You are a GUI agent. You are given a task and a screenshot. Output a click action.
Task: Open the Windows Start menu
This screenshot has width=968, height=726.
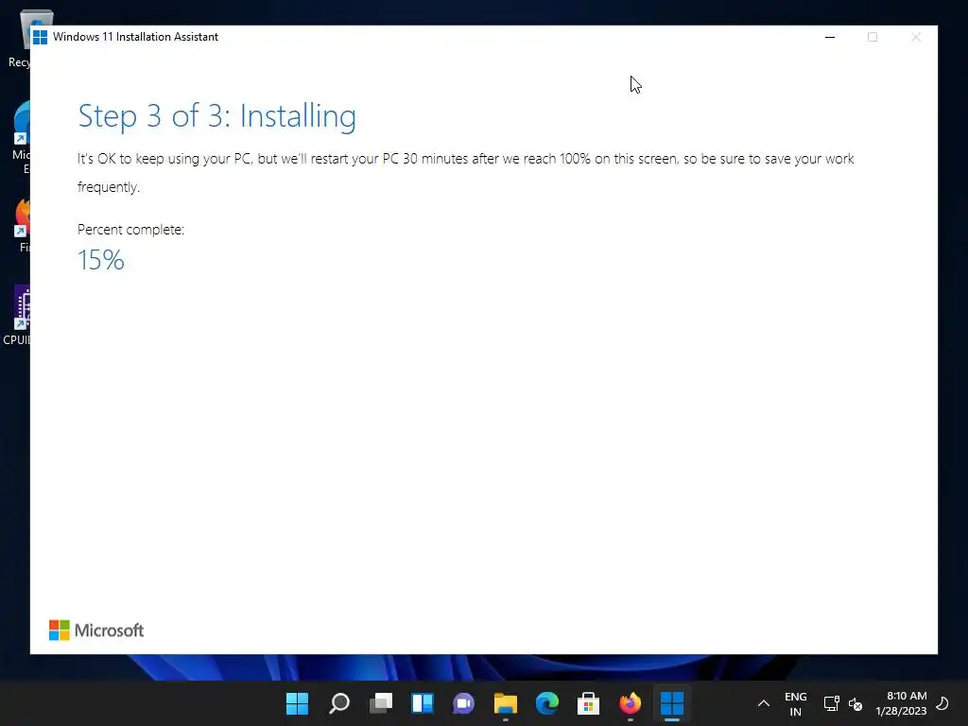click(x=297, y=703)
